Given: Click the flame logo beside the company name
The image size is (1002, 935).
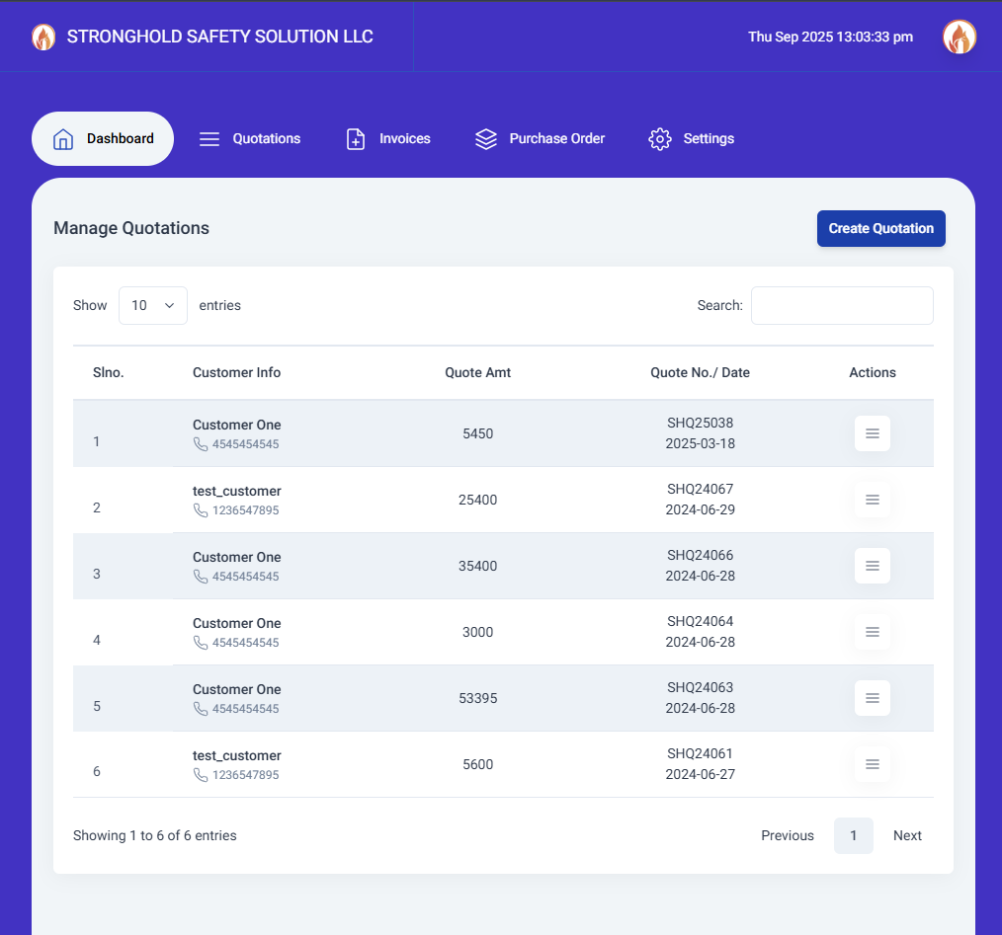Looking at the screenshot, I should pyautogui.click(x=43, y=37).
